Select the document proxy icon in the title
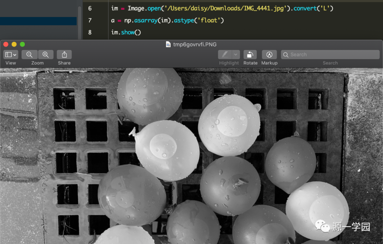Viewport: 383px width, 244px height. tap(168, 44)
